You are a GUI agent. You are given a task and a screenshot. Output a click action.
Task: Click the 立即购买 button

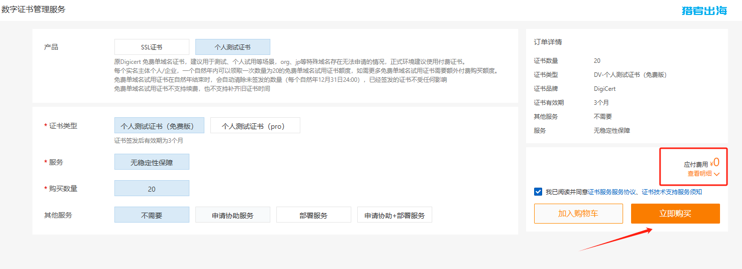[x=676, y=214]
